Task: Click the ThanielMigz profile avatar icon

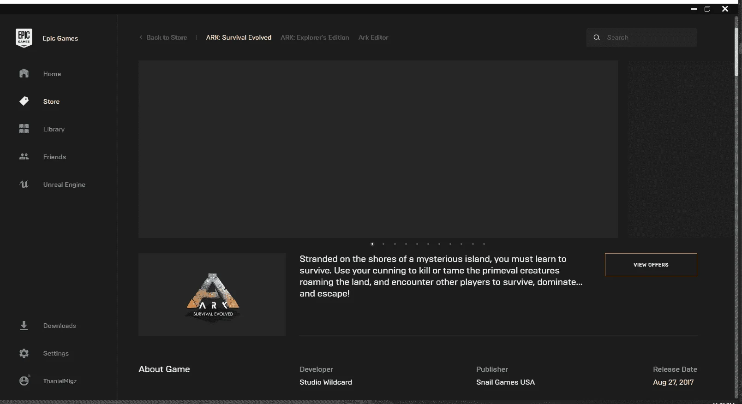Action: click(x=24, y=380)
